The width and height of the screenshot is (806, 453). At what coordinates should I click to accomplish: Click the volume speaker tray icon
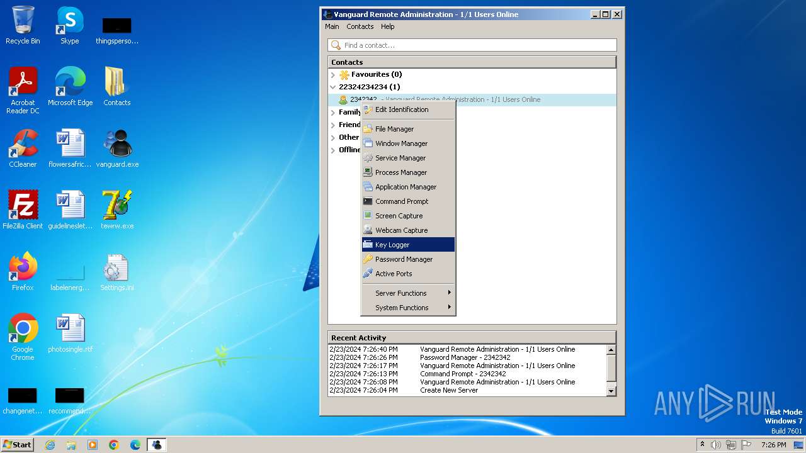(716, 445)
